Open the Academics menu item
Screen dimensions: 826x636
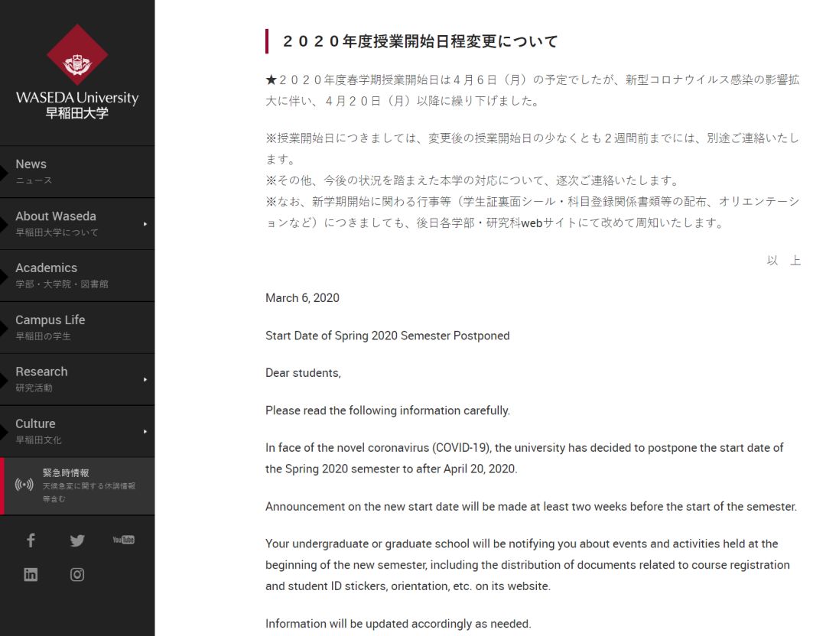click(77, 275)
